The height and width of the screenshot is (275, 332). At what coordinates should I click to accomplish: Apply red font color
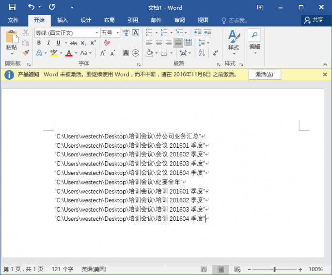(x=69, y=53)
